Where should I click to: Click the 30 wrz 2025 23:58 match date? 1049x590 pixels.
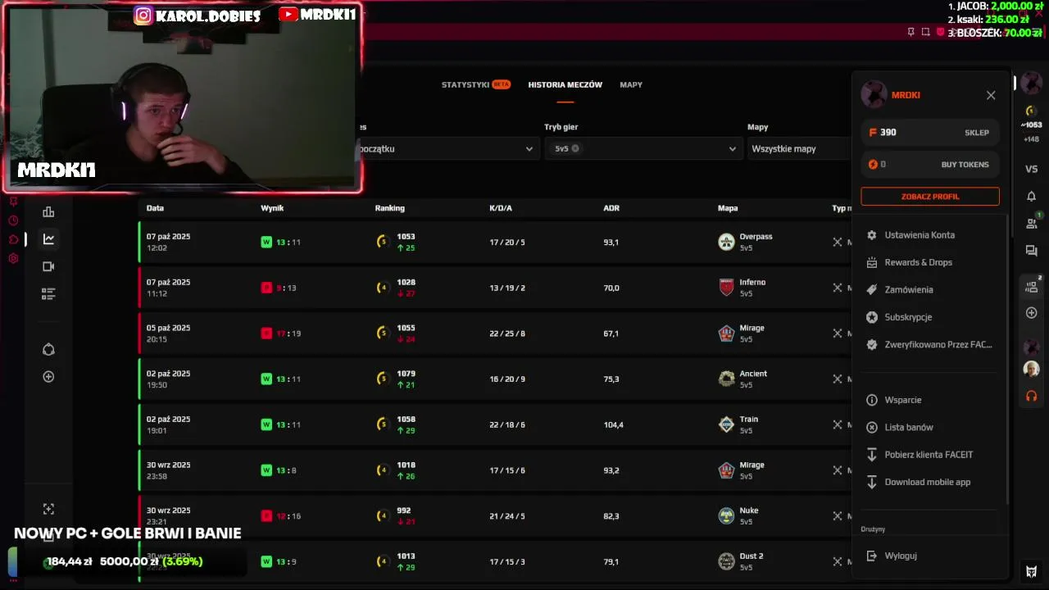click(168, 470)
